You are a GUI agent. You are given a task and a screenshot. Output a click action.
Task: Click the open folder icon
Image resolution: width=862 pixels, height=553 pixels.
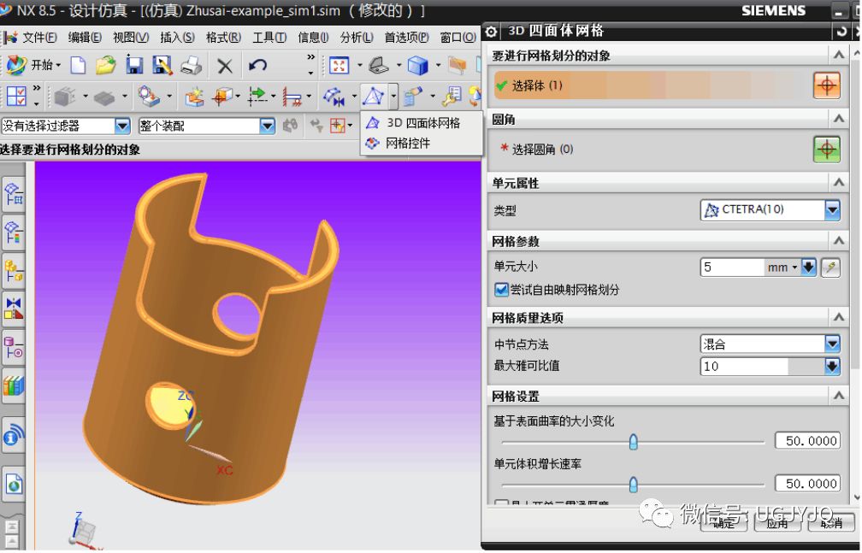tap(105, 66)
